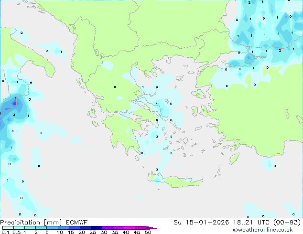Click the '25' legend scale label
This screenshot has height=234, width=303.
tap(93, 232)
